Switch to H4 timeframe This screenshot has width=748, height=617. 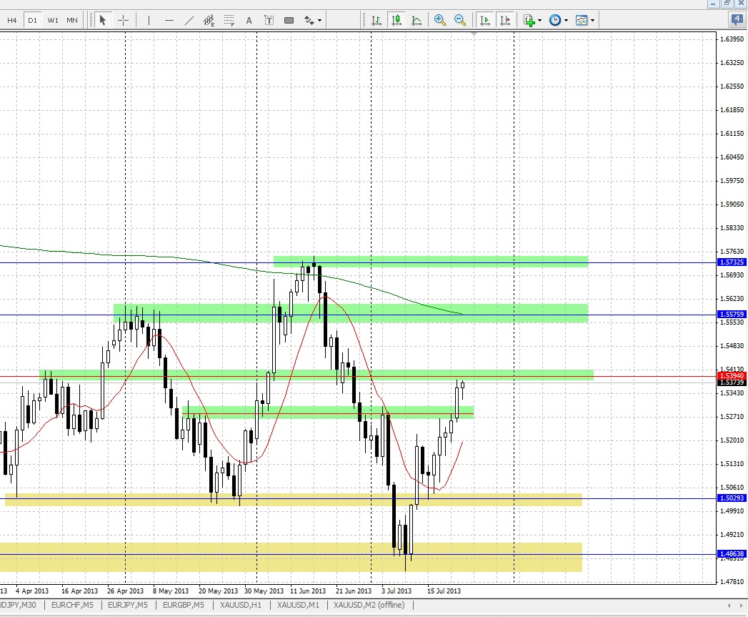12,20
